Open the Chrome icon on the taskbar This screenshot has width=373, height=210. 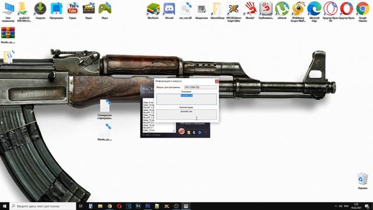coord(110,206)
